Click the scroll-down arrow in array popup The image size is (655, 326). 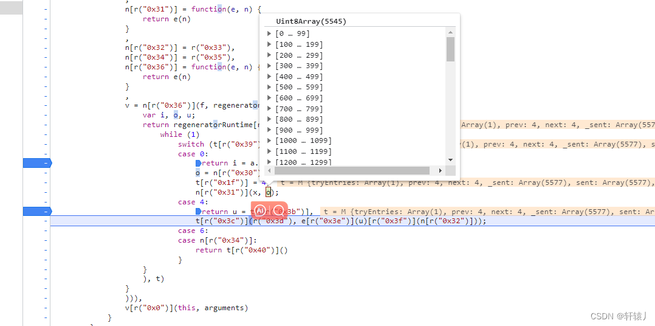(x=450, y=160)
